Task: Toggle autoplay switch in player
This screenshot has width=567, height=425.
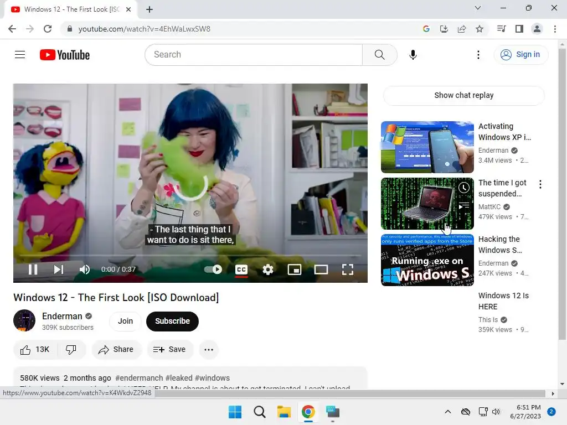Action: pos(213,269)
